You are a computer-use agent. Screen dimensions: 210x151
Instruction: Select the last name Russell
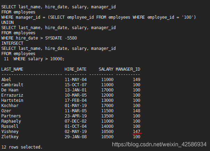coord(10,126)
